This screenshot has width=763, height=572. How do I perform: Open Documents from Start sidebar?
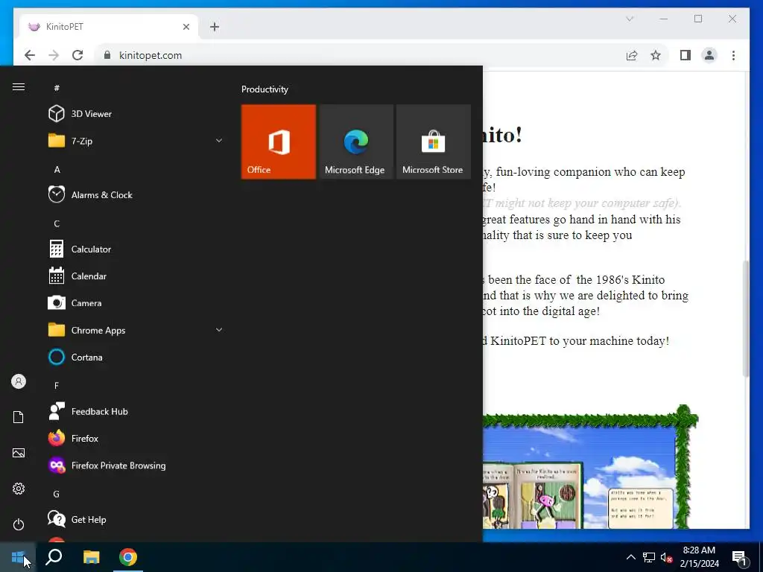pos(19,417)
